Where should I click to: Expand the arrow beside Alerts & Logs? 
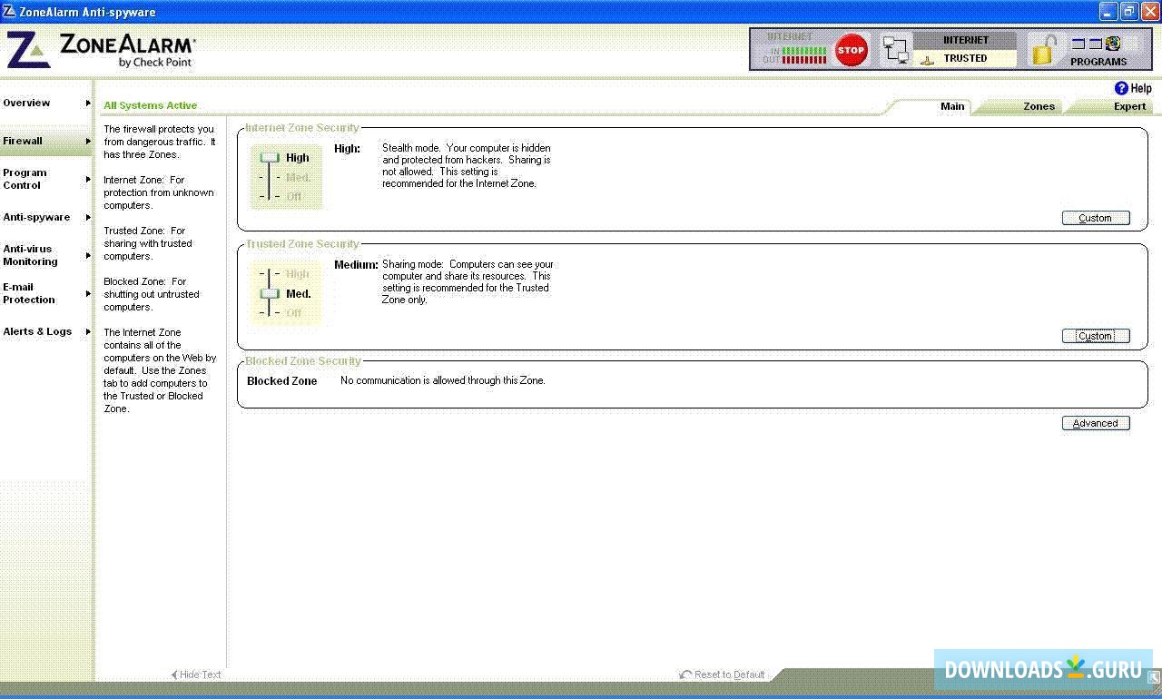(88, 331)
